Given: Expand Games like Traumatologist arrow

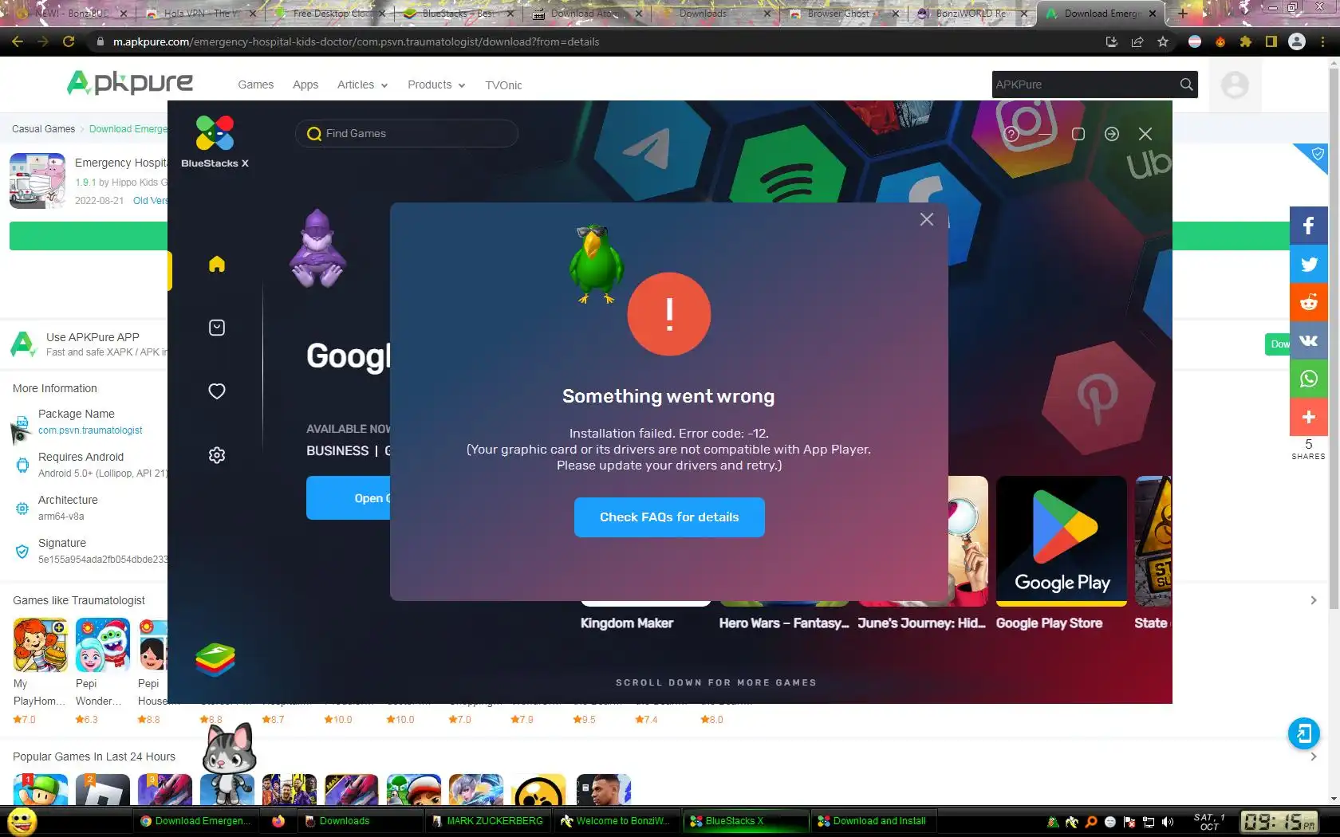Looking at the screenshot, I should point(1313,600).
